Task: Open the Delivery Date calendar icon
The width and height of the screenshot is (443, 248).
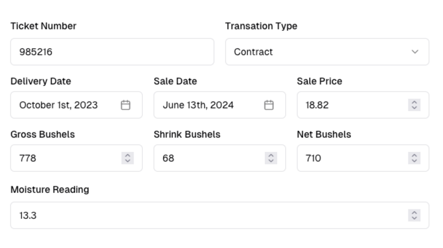Action: click(125, 105)
